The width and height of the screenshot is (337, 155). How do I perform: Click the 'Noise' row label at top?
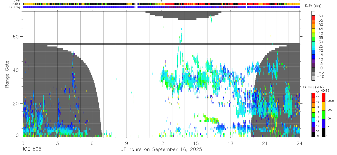tap(16, 4)
